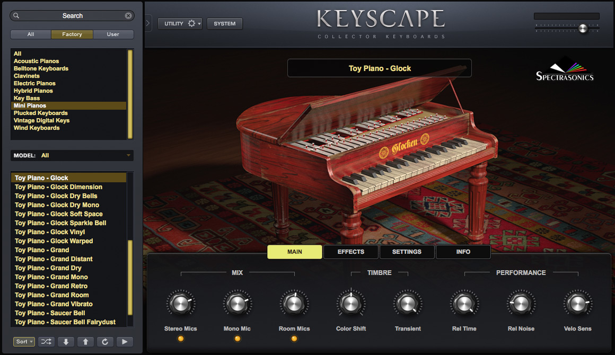Toggle the Mono Mic enable light

[x=238, y=339]
